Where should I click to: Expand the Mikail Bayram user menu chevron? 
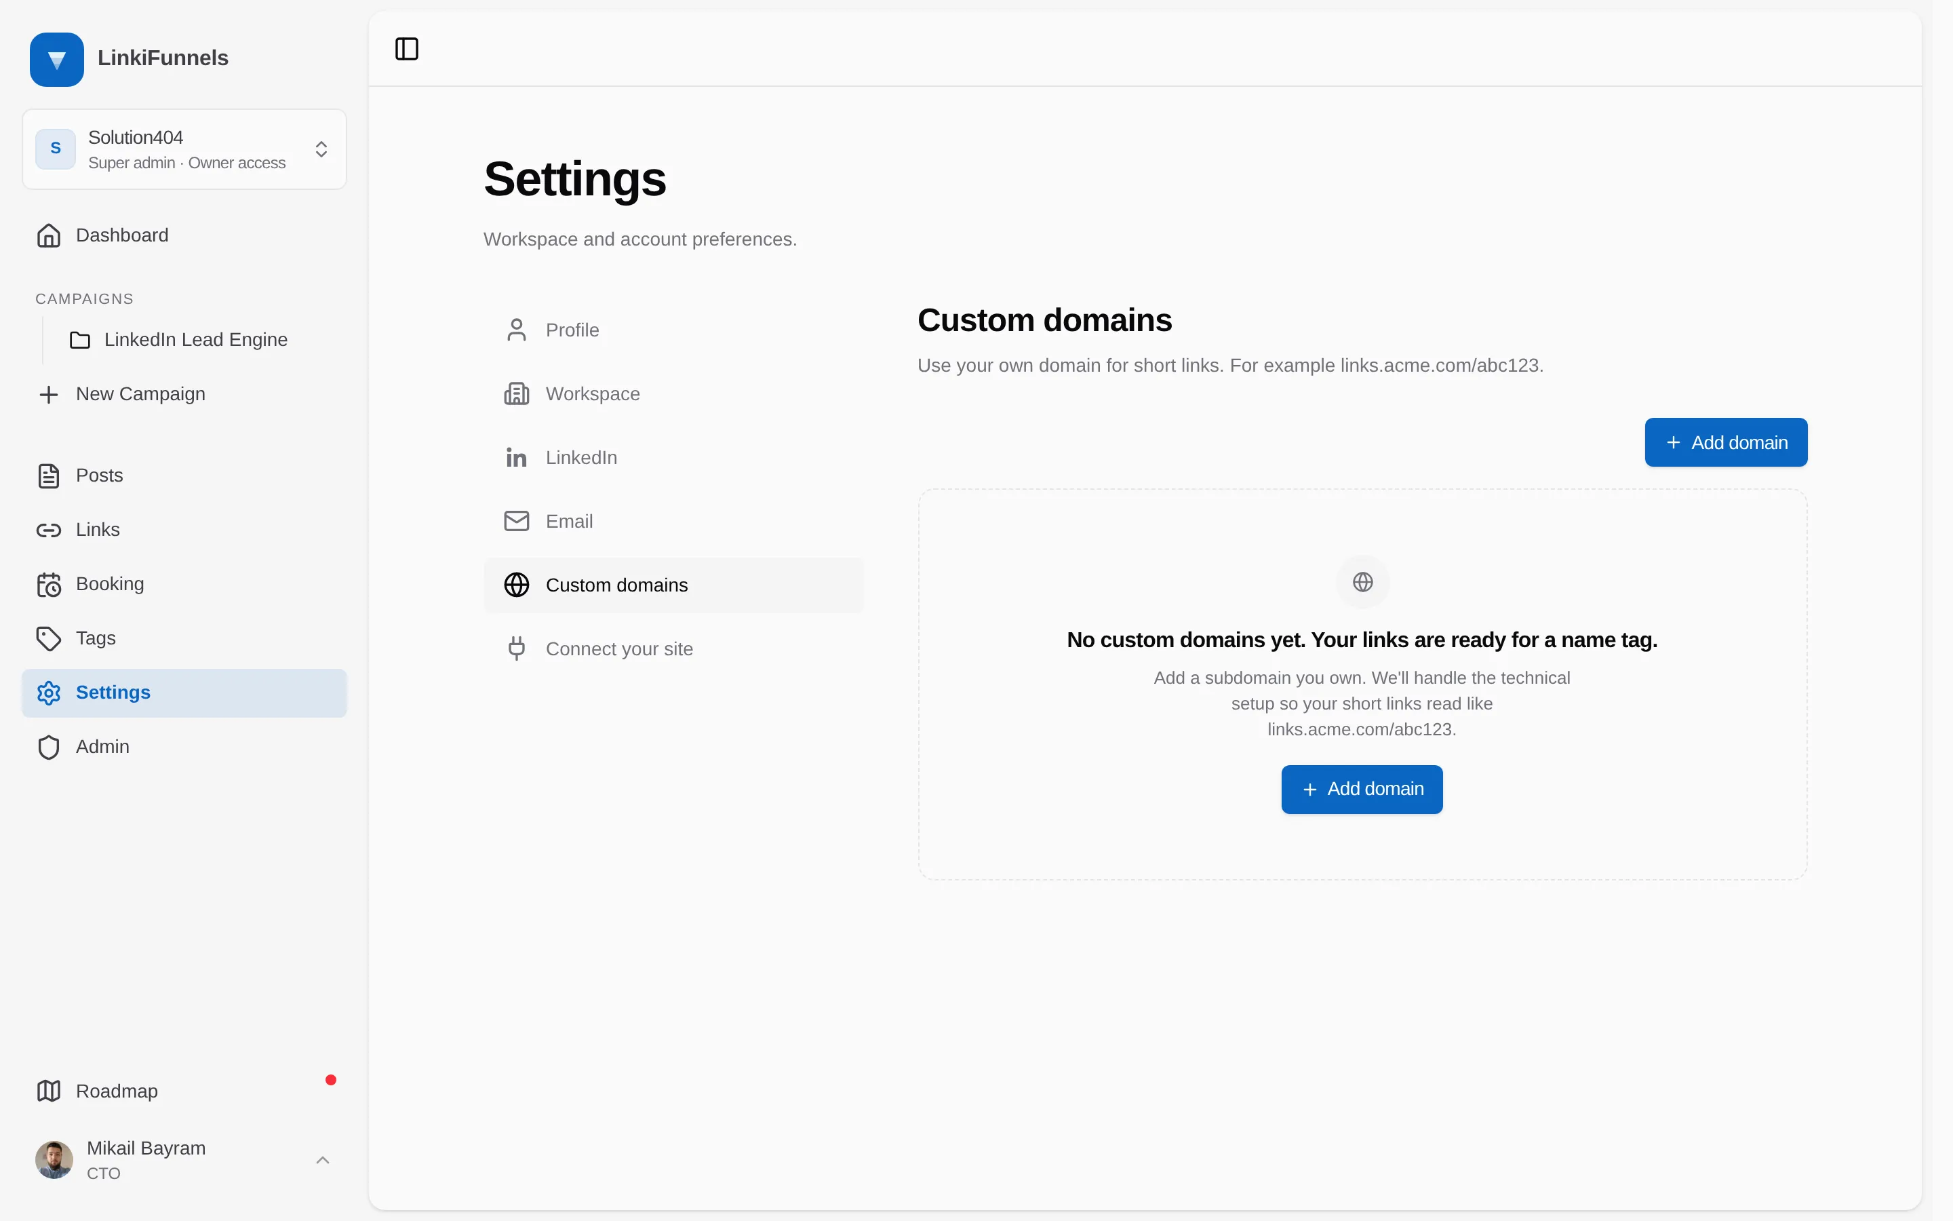pyautogui.click(x=322, y=1160)
